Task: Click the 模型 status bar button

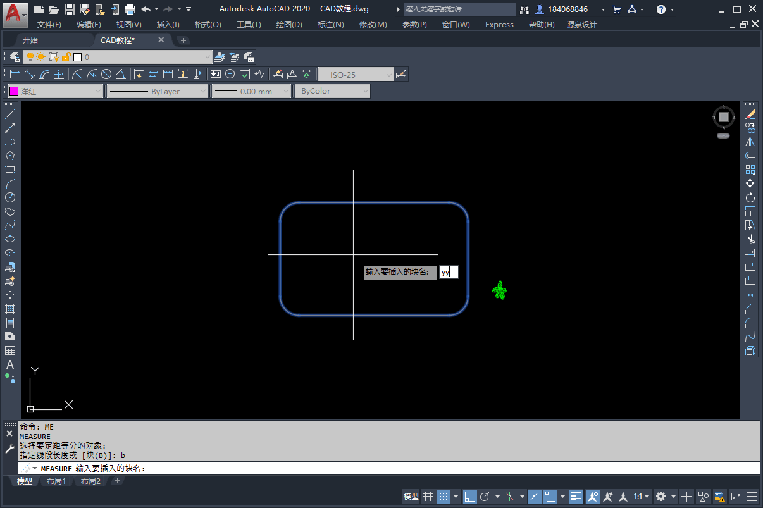Action: pyautogui.click(x=411, y=497)
